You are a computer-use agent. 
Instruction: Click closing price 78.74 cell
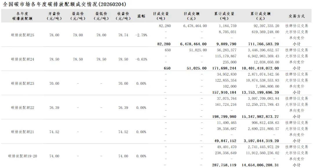click(123, 35)
